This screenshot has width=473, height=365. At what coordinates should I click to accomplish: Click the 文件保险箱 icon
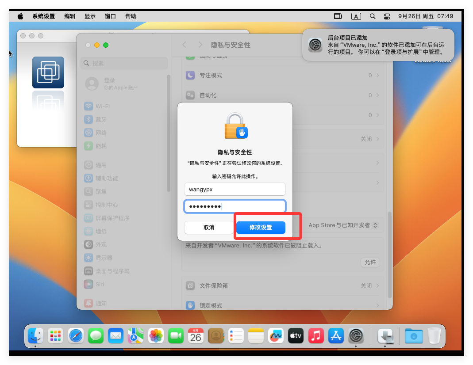pyautogui.click(x=190, y=285)
